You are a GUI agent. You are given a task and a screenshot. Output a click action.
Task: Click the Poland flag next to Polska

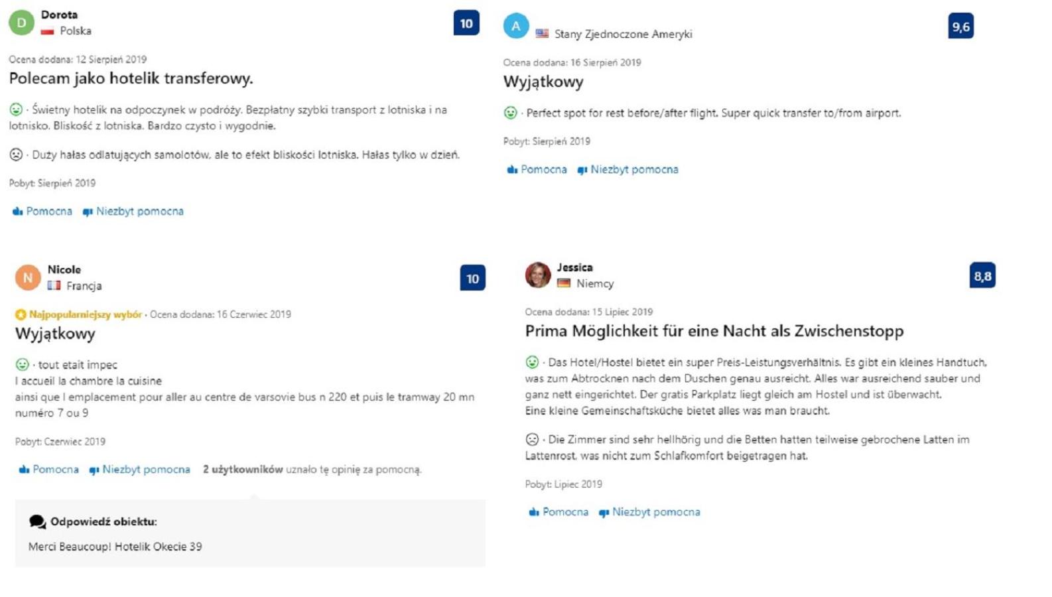tap(47, 31)
